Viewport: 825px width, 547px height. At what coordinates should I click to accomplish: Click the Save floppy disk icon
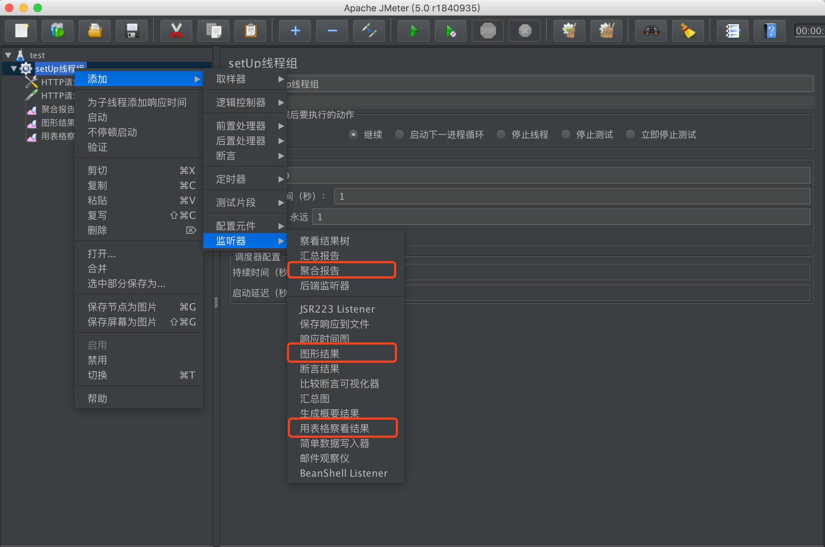tap(132, 31)
